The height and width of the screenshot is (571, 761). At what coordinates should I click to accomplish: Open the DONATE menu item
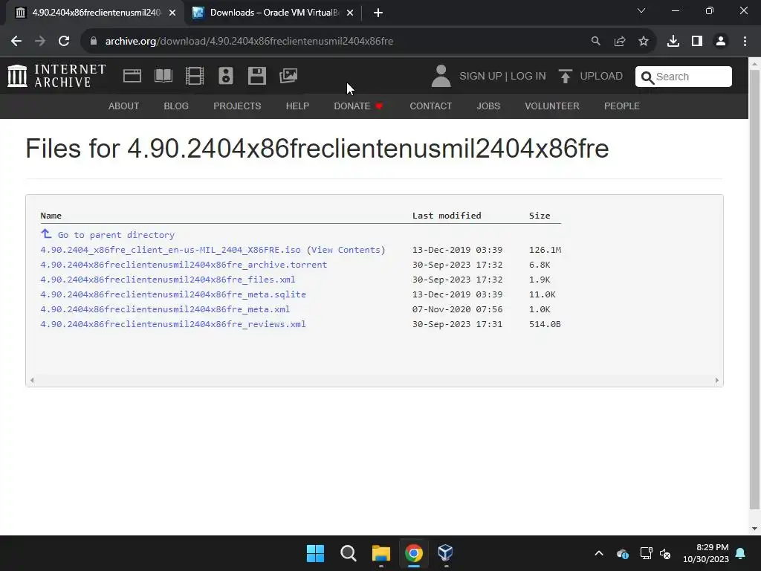(358, 106)
